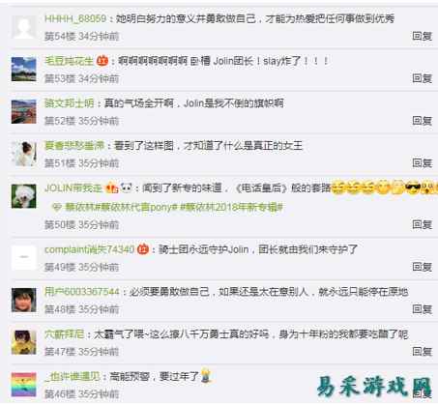Reply to the floor 48 comment
The width and height of the screenshot is (438, 405).
[422, 309]
